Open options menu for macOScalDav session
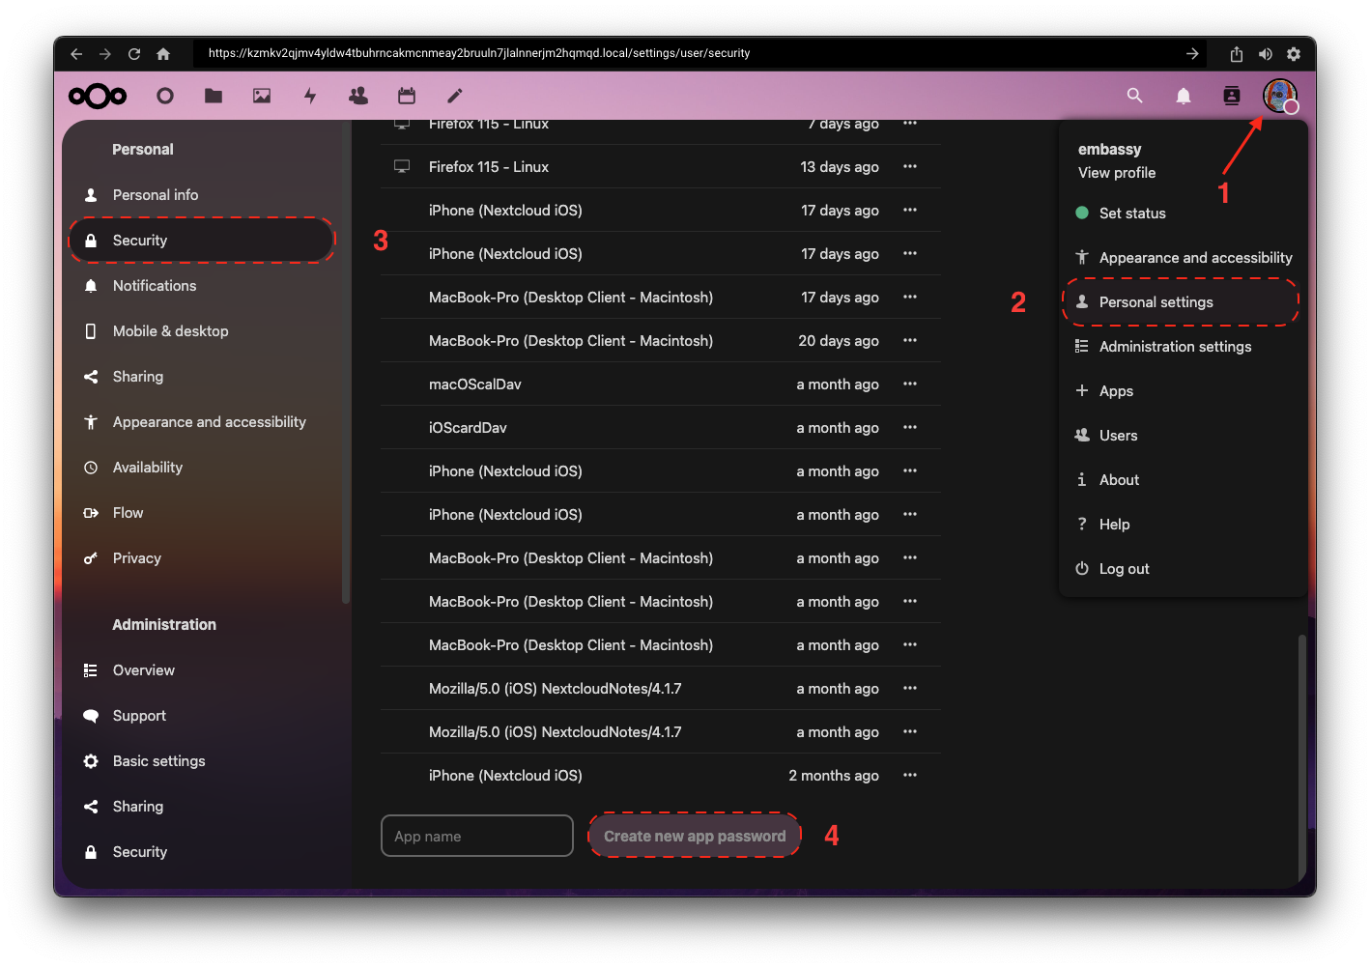The height and width of the screenshot is (968, 1370). [x=910, y=384]
